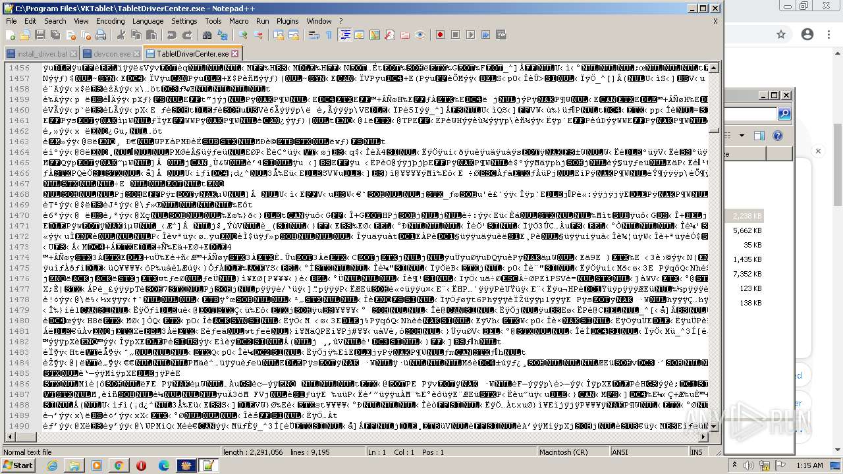
Task: Open the Macro menu
Action: click(x=238, y=21)
